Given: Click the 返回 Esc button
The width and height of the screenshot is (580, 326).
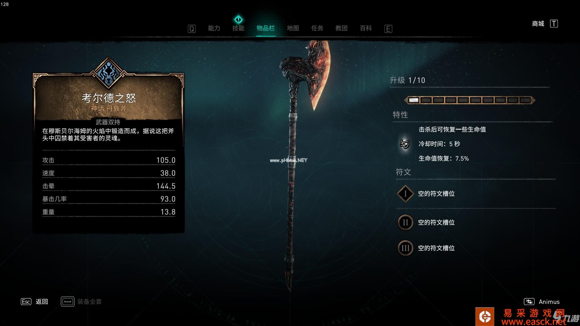Looking at the screenshot, I should (x=34, y=302).
